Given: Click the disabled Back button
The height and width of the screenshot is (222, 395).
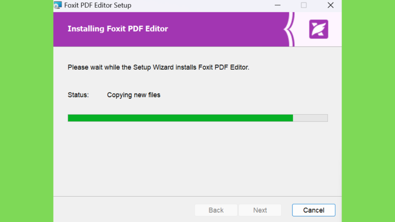Looking at the screenshot, I should 216,210.
